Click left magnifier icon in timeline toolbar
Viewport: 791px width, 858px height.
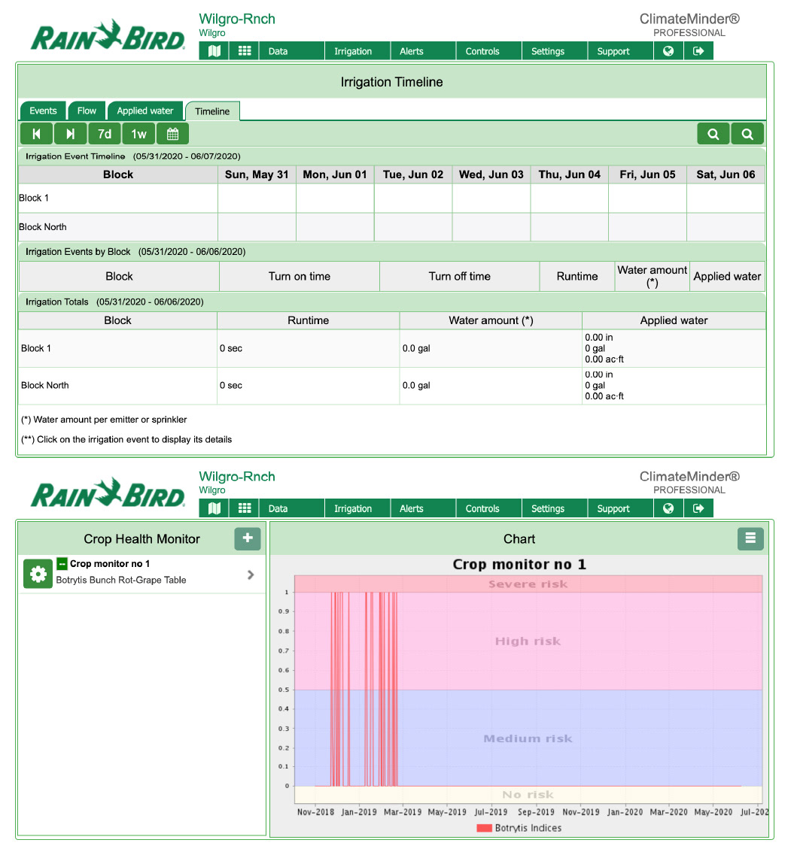(713, 134)
